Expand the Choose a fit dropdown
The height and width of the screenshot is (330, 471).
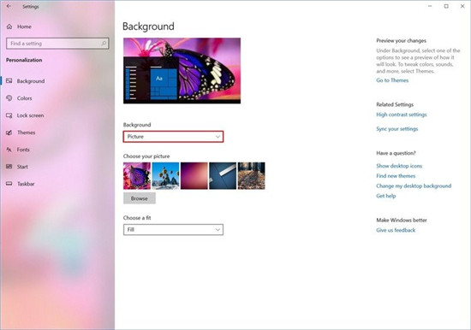point(173,230)
